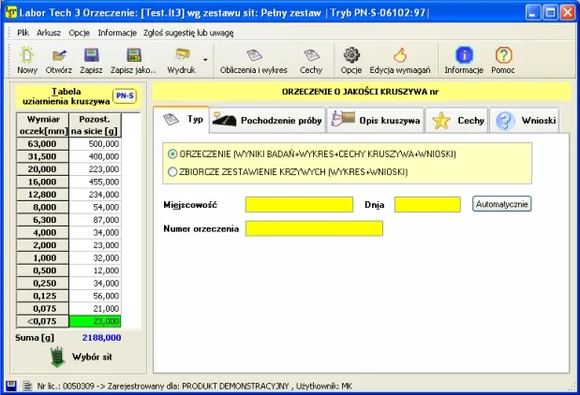This screenshot has width=580, height=395.
Task: Click the Nowy (new file) toolbar icon
Action: tap(27, 56)
